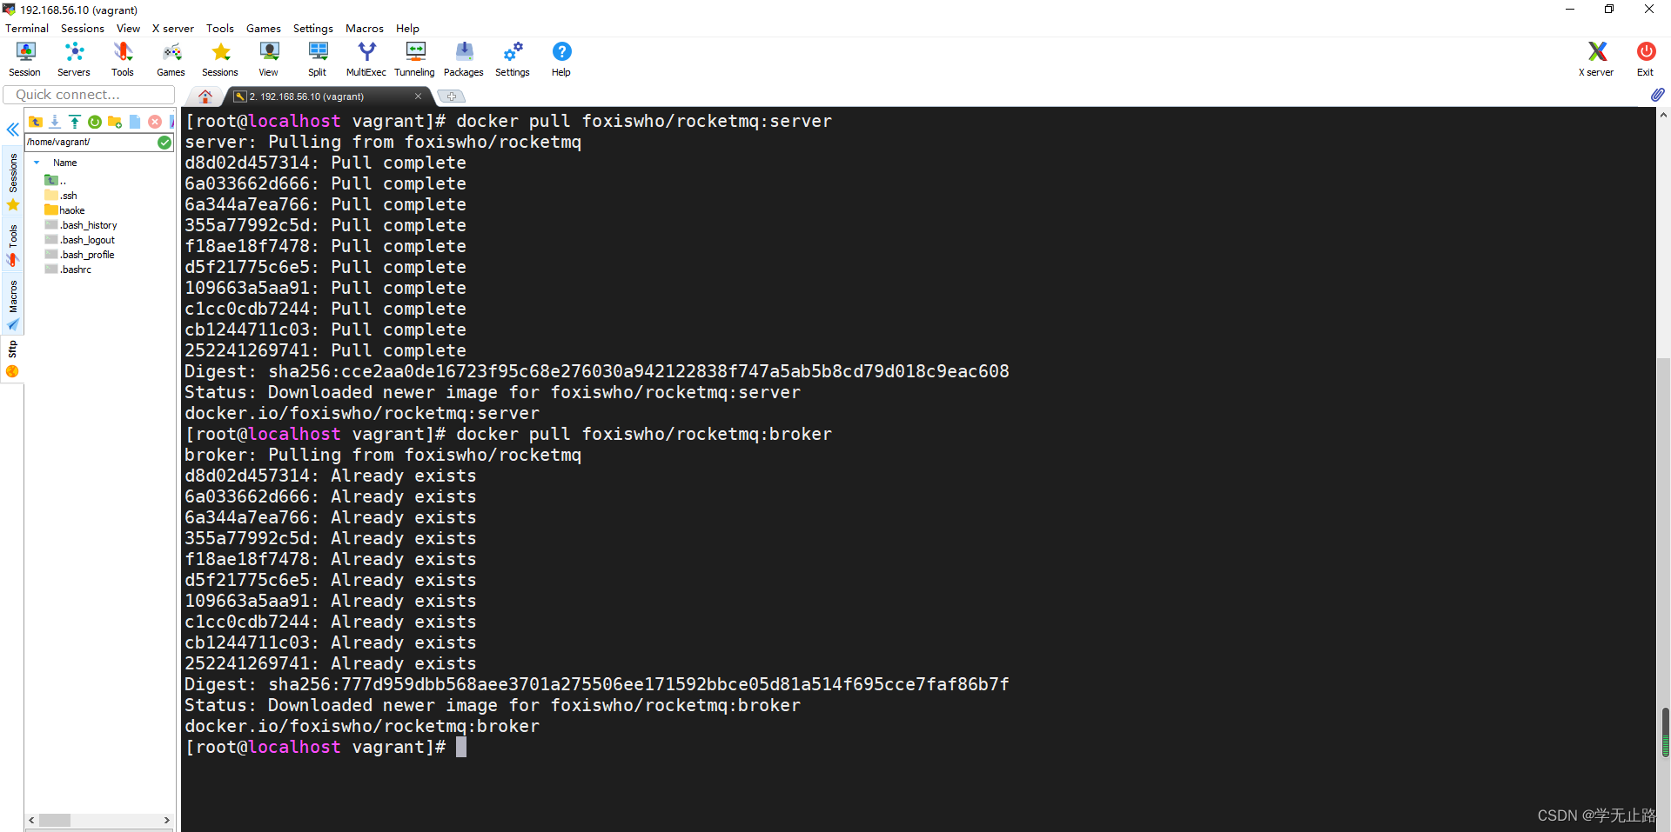Viewport: 1671px width, 832px height.
Task: Open the Tools menu
Action: 220,28
